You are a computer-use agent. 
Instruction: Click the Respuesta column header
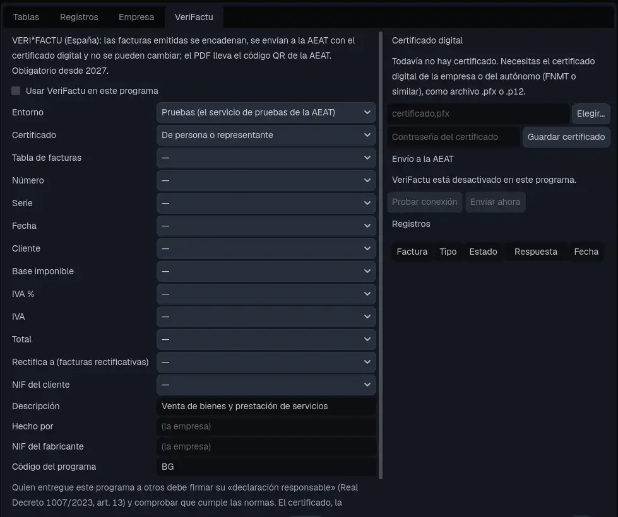tap(536, 252)
